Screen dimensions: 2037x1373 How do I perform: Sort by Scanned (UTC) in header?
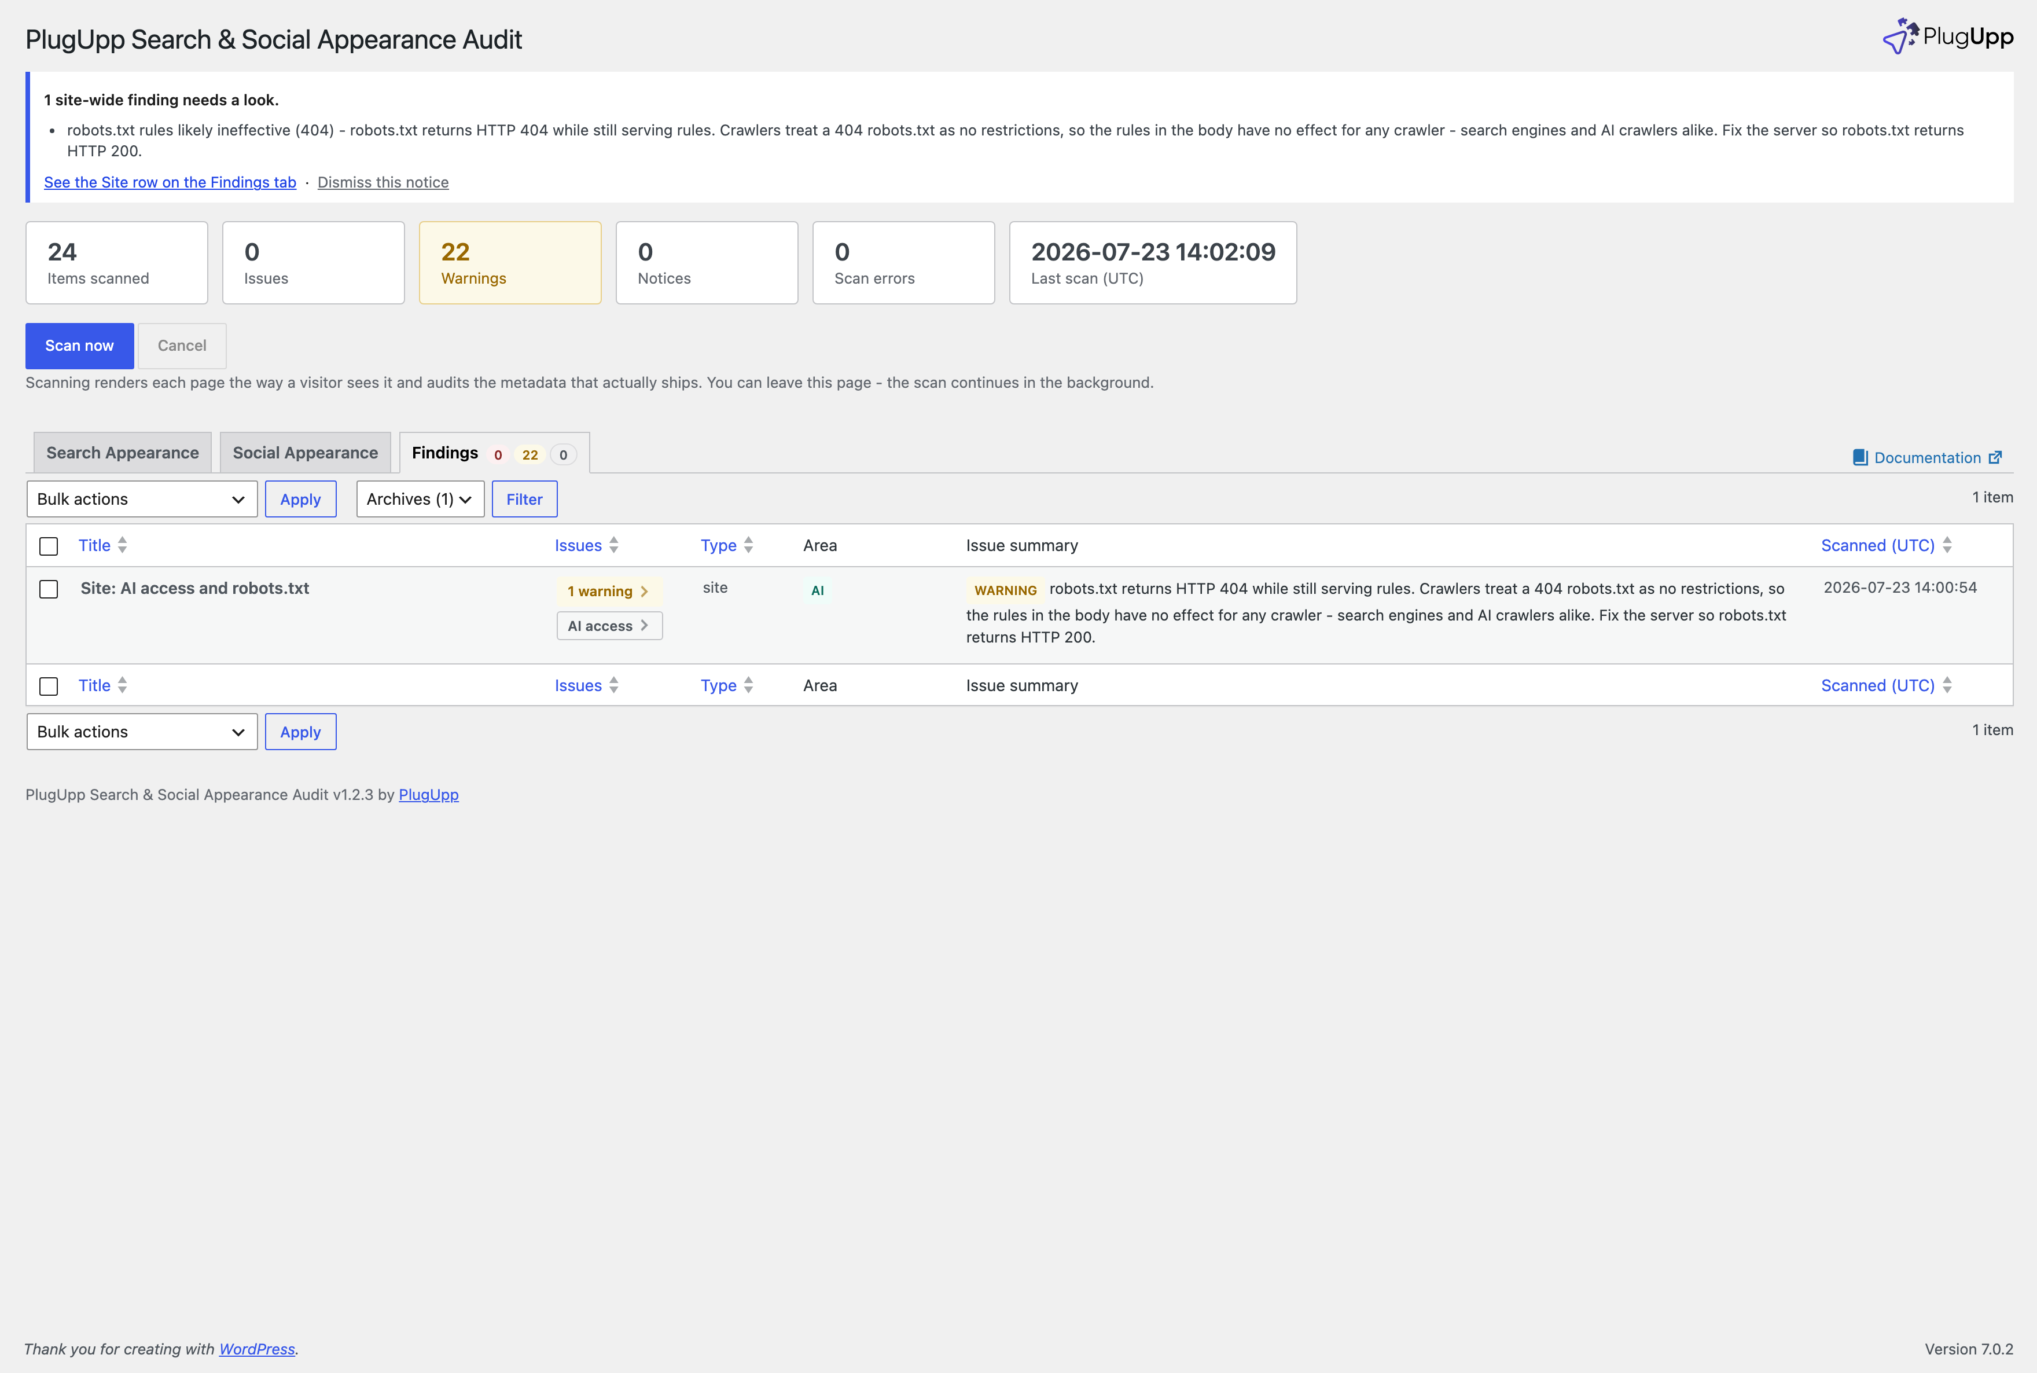click(1878, 545)
